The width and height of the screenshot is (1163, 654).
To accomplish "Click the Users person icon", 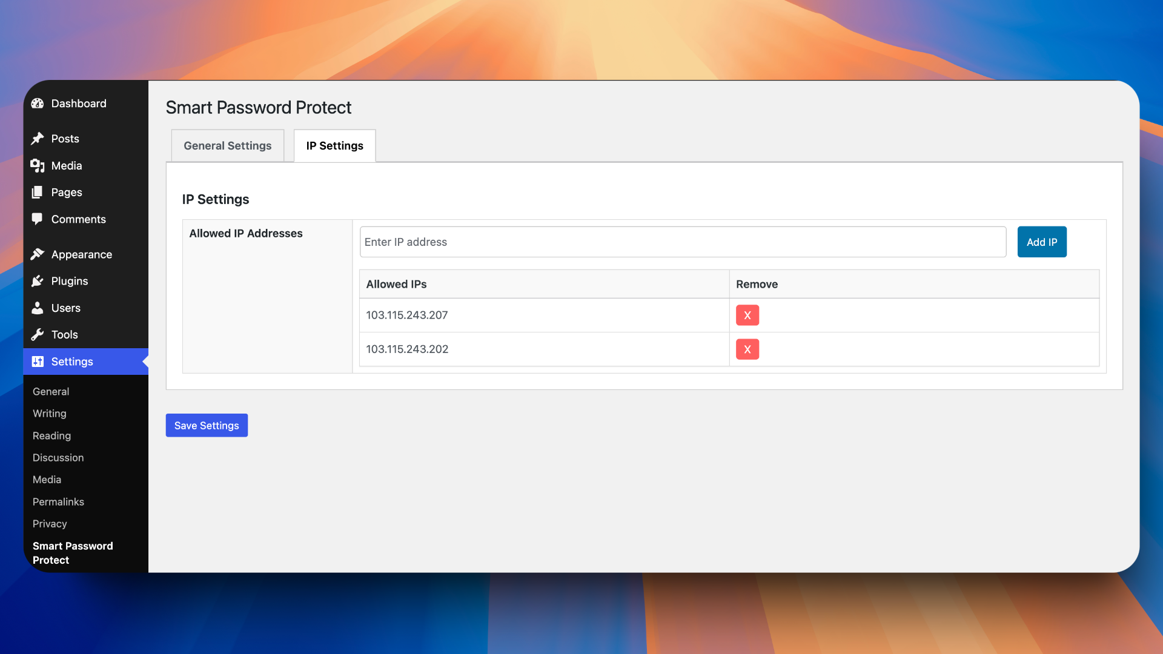I will click(x=38, y=308).
